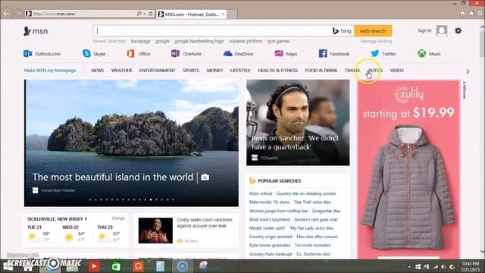
Task: Click the Bing search input field
Action: point(212,31)
